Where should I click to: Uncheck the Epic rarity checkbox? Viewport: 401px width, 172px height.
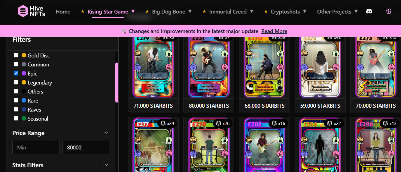(16, 73)
